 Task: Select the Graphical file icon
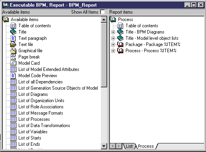pyautogui.click(x=13, y=51)
